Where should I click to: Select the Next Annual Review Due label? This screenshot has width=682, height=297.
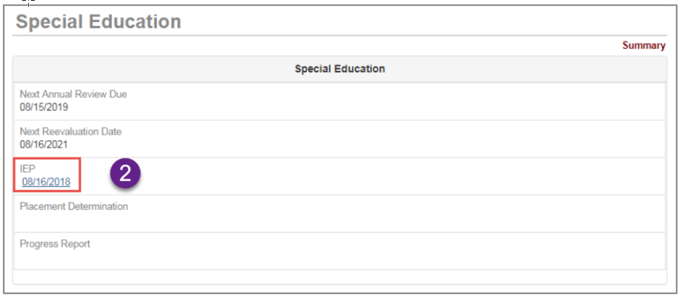pos(73,94)
